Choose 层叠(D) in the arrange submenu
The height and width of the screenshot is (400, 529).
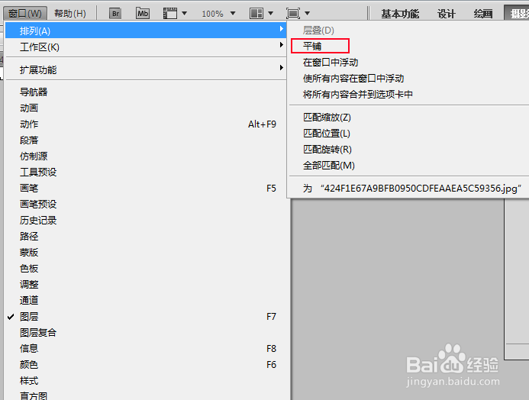coord(409,31)
